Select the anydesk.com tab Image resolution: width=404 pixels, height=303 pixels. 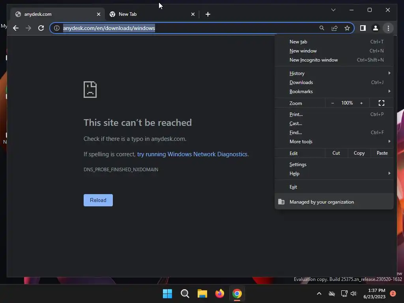pyautogui.click(x=58, y=14)
